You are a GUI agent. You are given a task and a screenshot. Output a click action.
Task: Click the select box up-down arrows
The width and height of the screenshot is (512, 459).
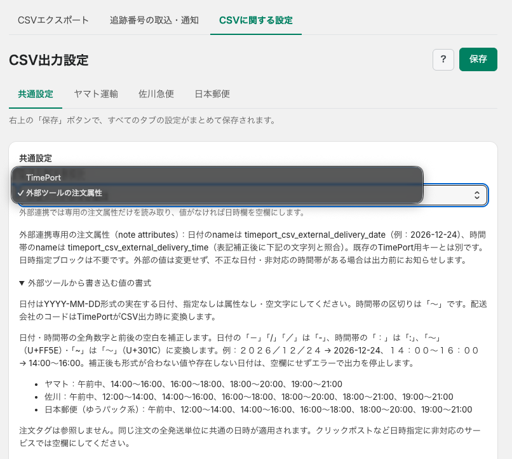[476, 195]
